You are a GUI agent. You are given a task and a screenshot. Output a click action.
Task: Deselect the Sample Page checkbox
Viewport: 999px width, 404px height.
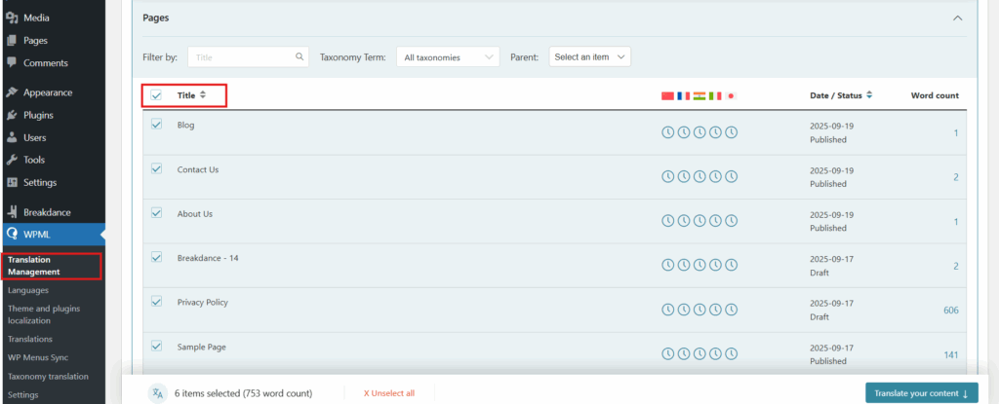(x=156, y=346)
